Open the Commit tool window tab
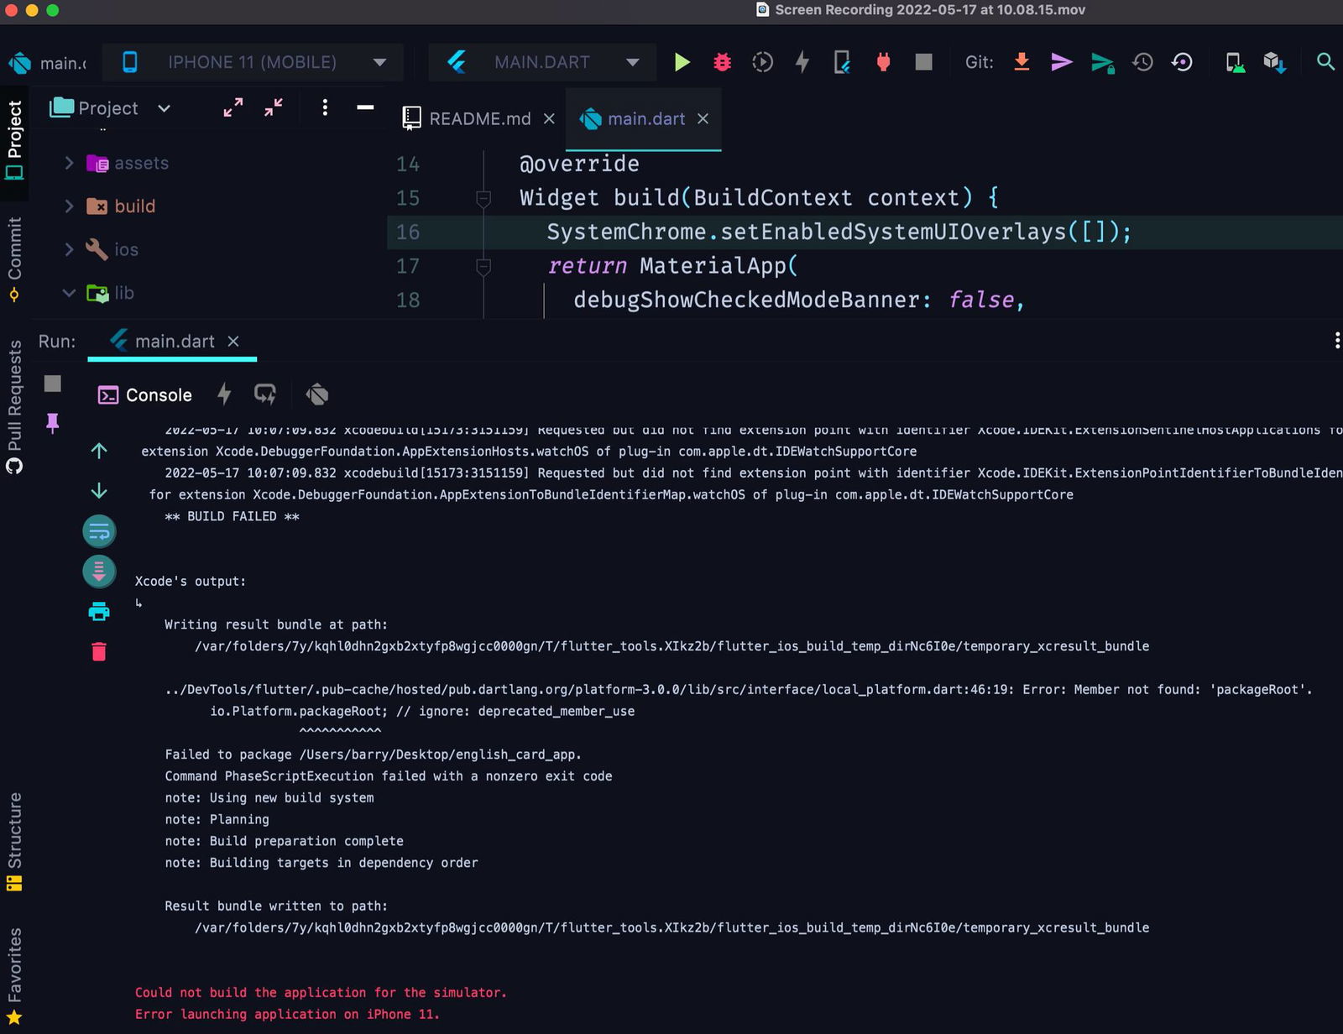Image resolution: width=1343 pixels, height=1034 pixels. (x=14, y=258)
